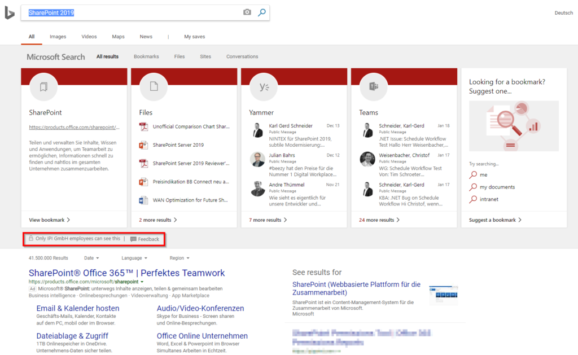This screenshot has width=578, height=355.
Task: Switch to the Images tab
Action: pos(58,37)
